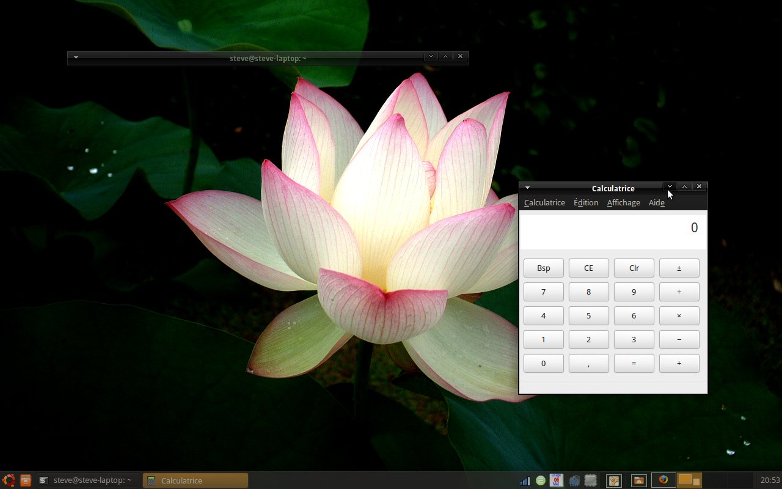The width and height of the screenshot is (782, 489).
Task: Close the Calculatrice window
Action: 700,186
